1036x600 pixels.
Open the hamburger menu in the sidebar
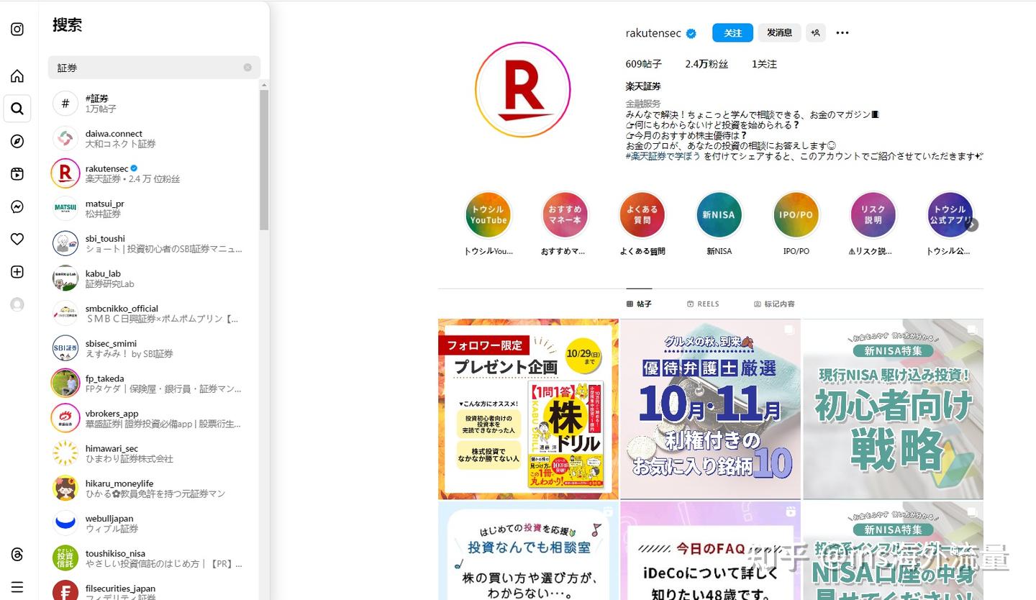tap(17, 586)
